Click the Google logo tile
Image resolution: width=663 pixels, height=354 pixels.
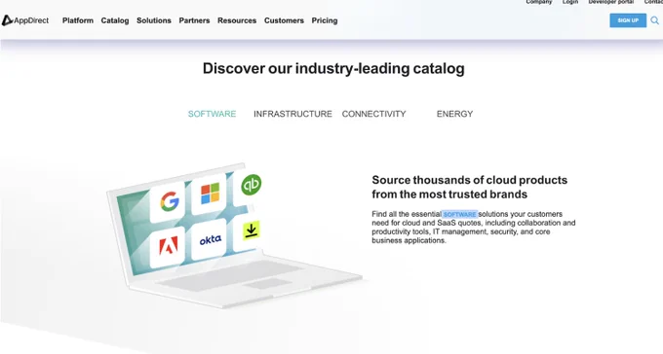click(168, 201)
